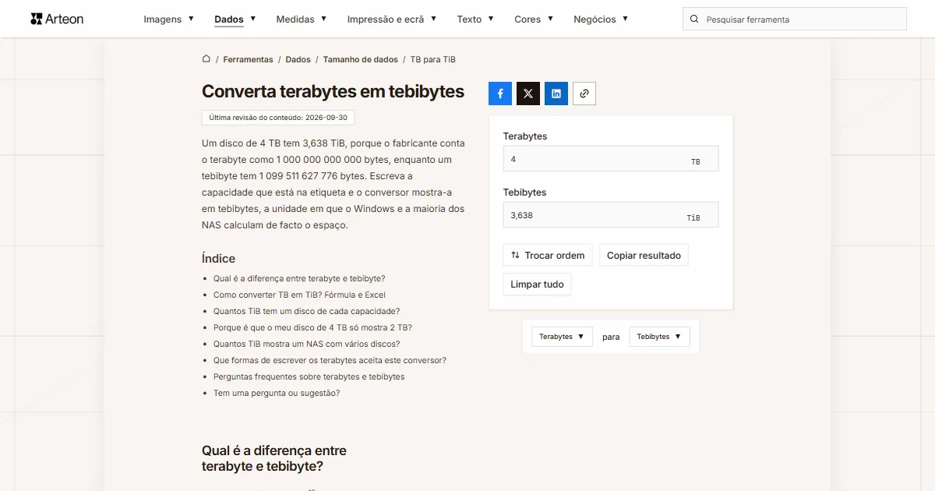Image resolution: width=935 pixels, height=491 pixels.
Task: Click the 'Terabytes' field label
Action: coord(525,136)
